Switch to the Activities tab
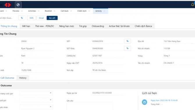 pyautogui.click(x=32, y=11)
